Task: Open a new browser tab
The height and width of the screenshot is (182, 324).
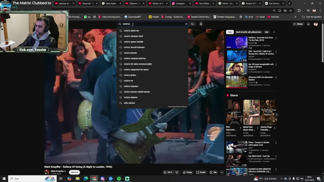Action: pyautogui.click(x=289, y=4)
